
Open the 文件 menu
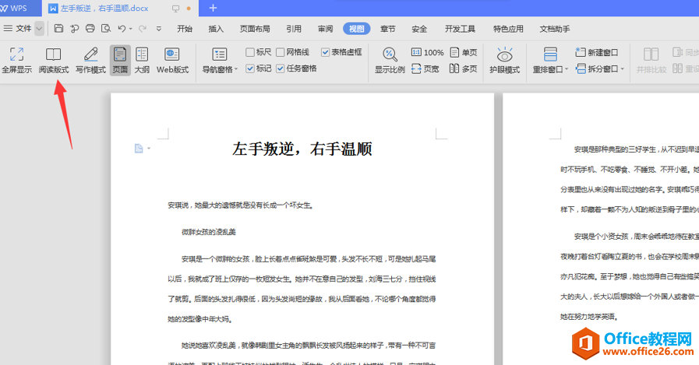[x=17, y=29]
